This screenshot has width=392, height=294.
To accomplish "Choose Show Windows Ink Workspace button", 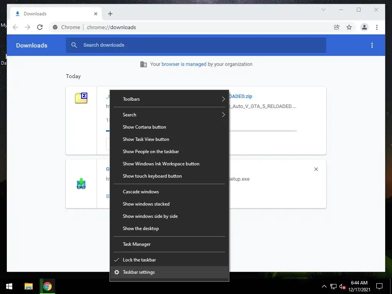I will coord(170,164).
